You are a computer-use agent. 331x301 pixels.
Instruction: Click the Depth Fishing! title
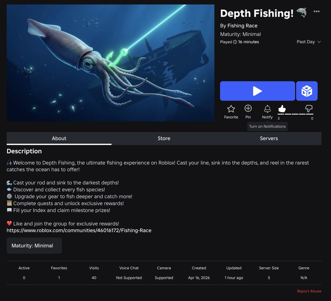[x=257, y=13]
